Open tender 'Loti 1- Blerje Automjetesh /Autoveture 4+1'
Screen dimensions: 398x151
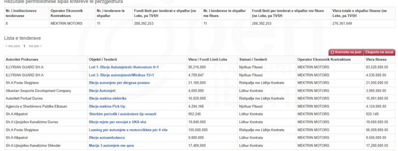click(124, 67)
